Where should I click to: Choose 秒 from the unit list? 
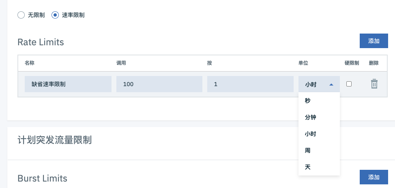pyautogui.click(x=308, y=101)
